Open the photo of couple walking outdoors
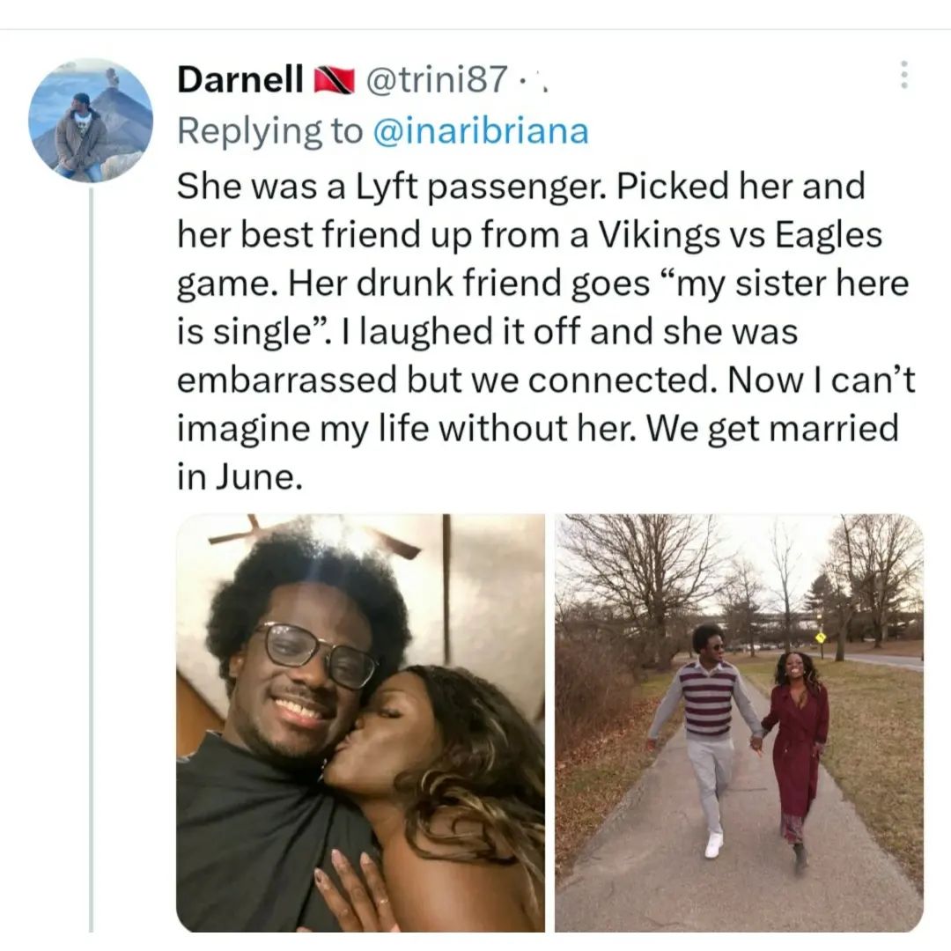The height and width of the screenshot is (951, 951). (739, 723)
